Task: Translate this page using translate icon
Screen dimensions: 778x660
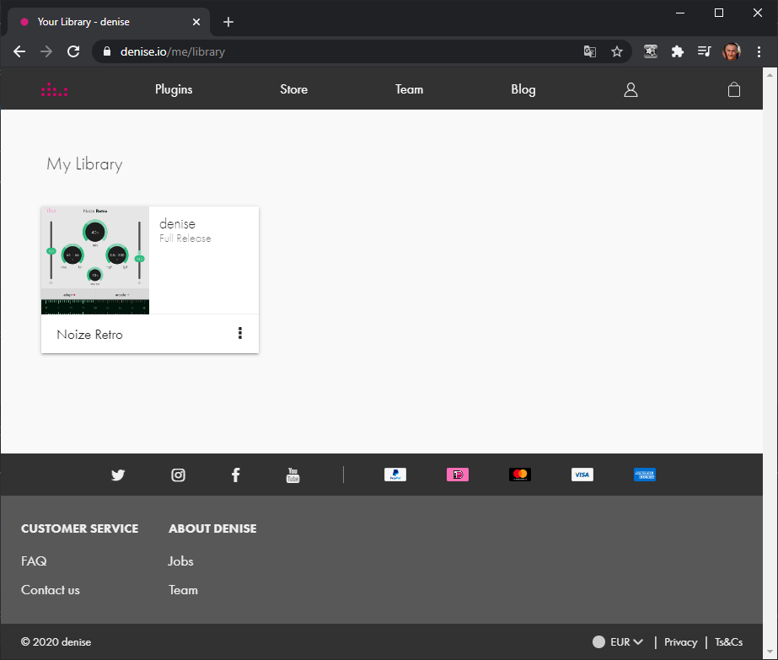Action: (589, 51)
